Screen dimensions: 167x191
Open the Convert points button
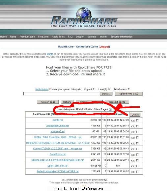117,102
